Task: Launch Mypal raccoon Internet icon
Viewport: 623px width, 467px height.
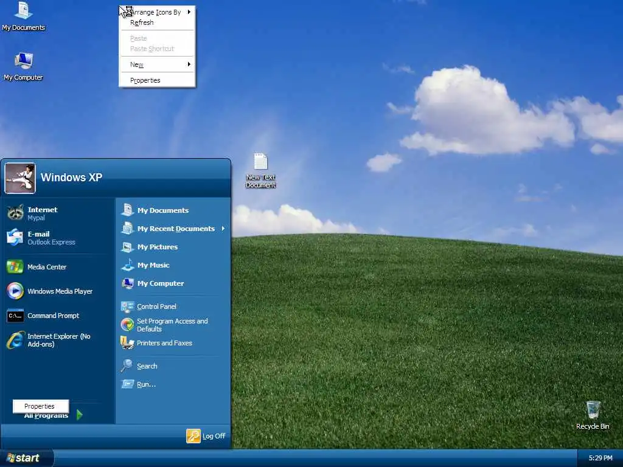Action: click(x=15, y=213)
